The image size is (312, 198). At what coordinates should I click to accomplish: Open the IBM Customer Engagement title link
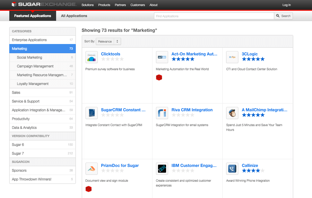click(x=194, y=166)
